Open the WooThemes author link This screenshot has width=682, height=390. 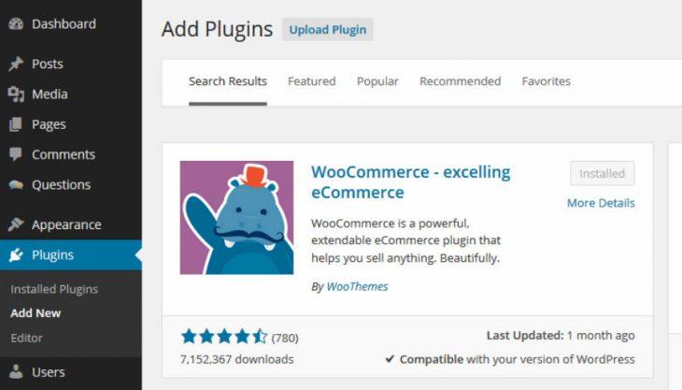pos(357,286)
